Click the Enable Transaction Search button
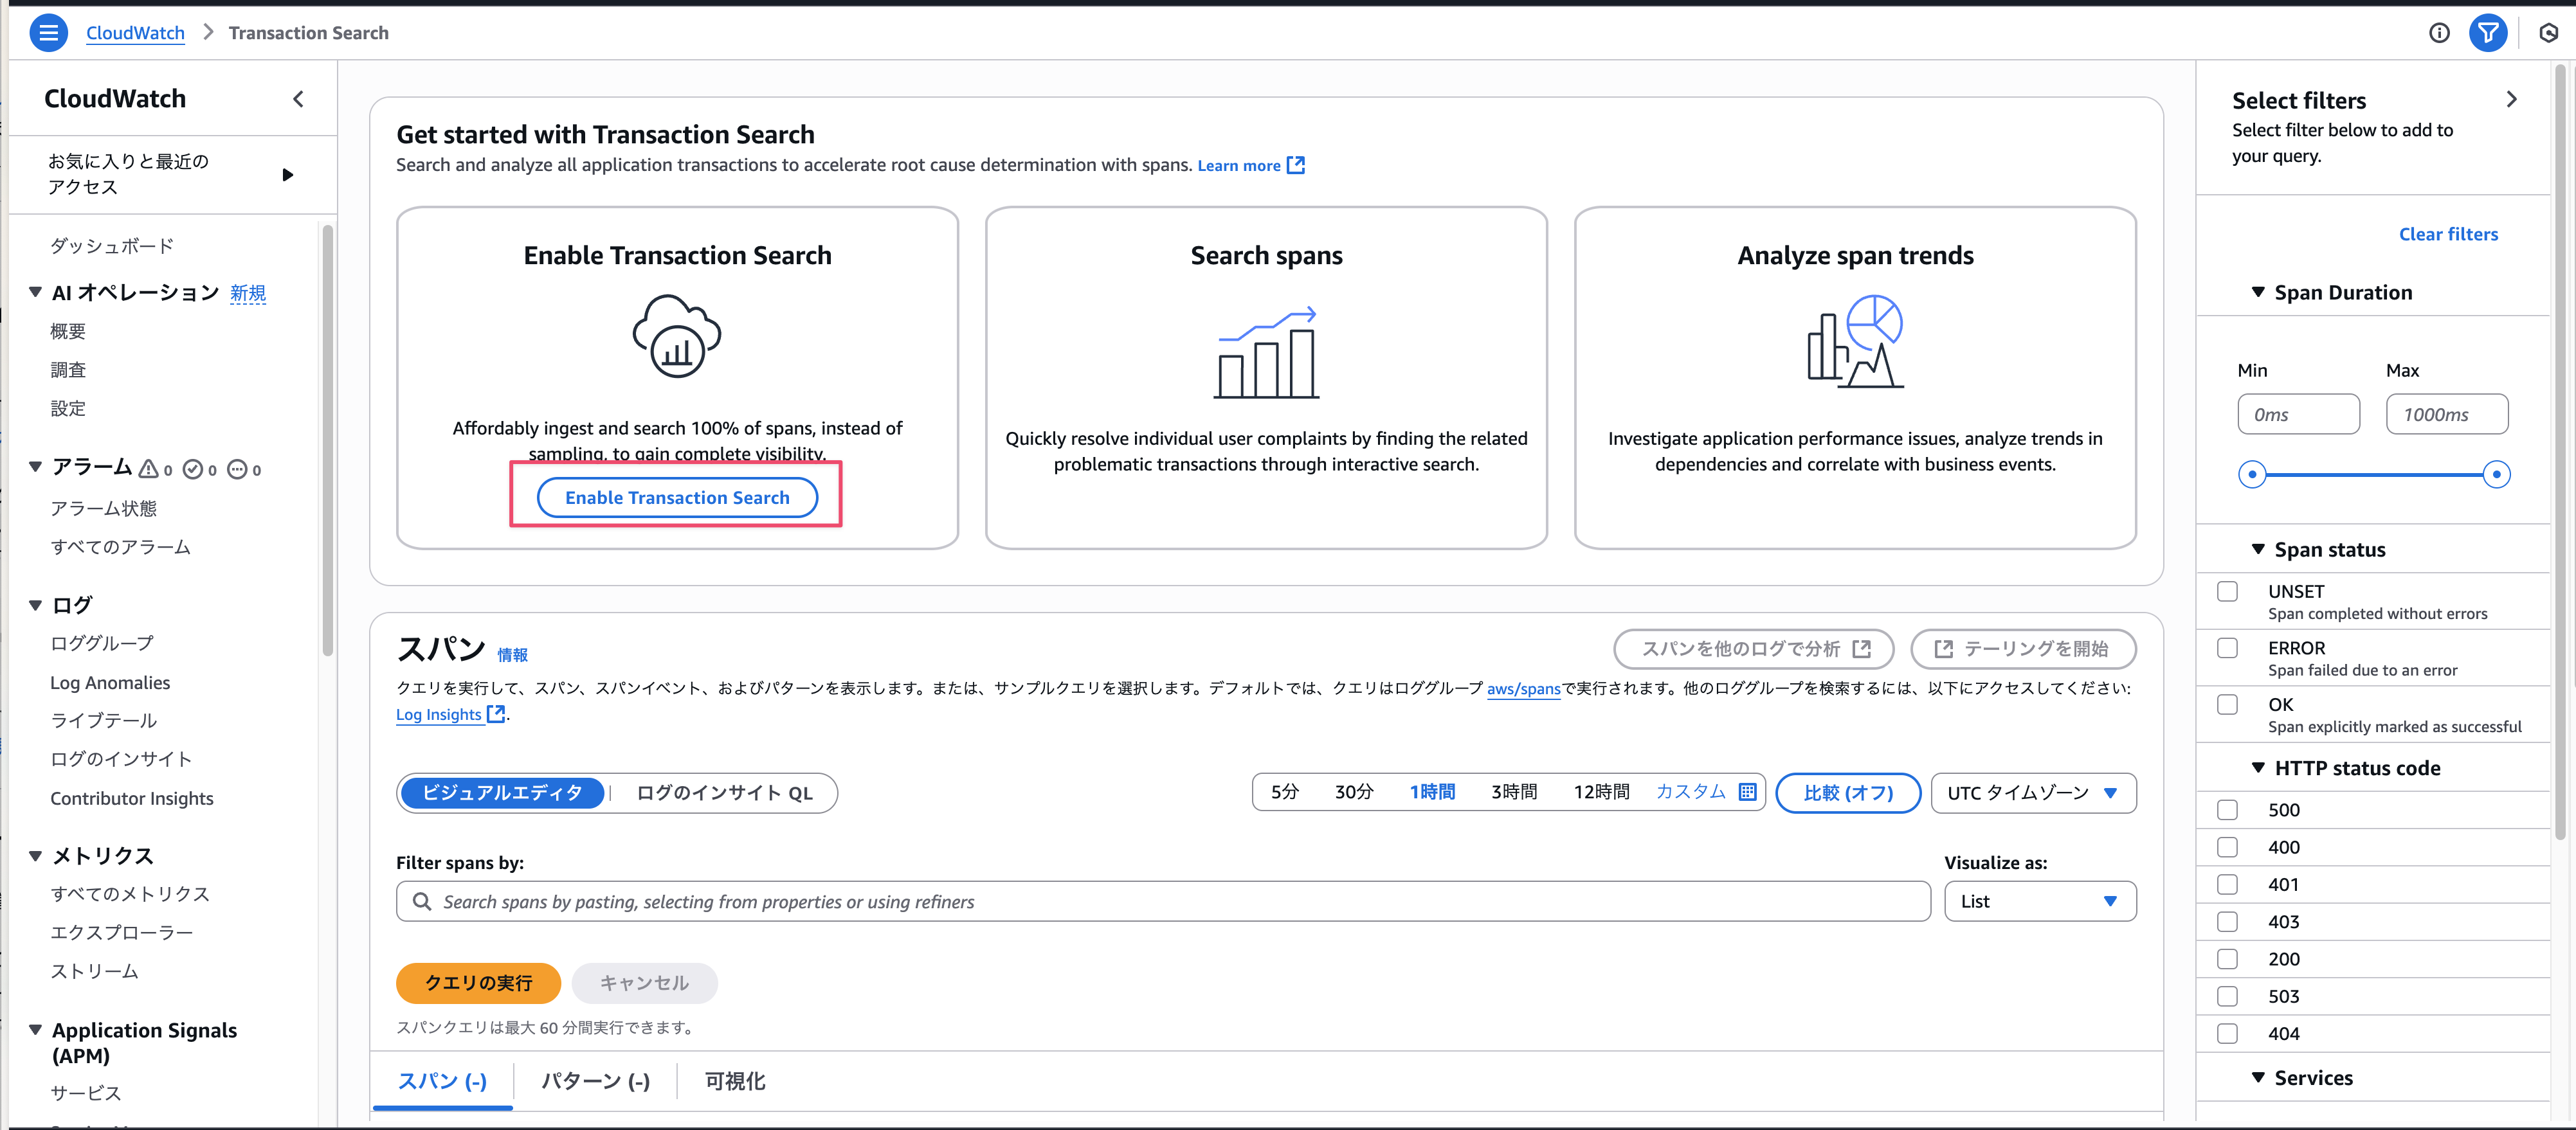The height and width of the screenshot is (1130, 2576). pos(677,497)
